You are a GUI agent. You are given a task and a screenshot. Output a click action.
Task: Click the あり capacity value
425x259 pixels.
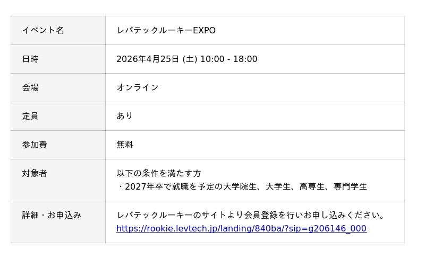point(125,117)
